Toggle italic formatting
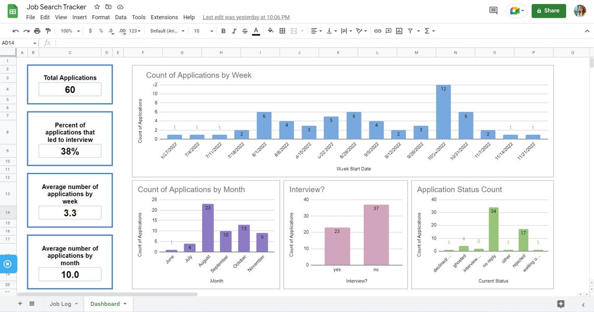The image size is (594, 312). pyautogui.click(x=233, y=31)
